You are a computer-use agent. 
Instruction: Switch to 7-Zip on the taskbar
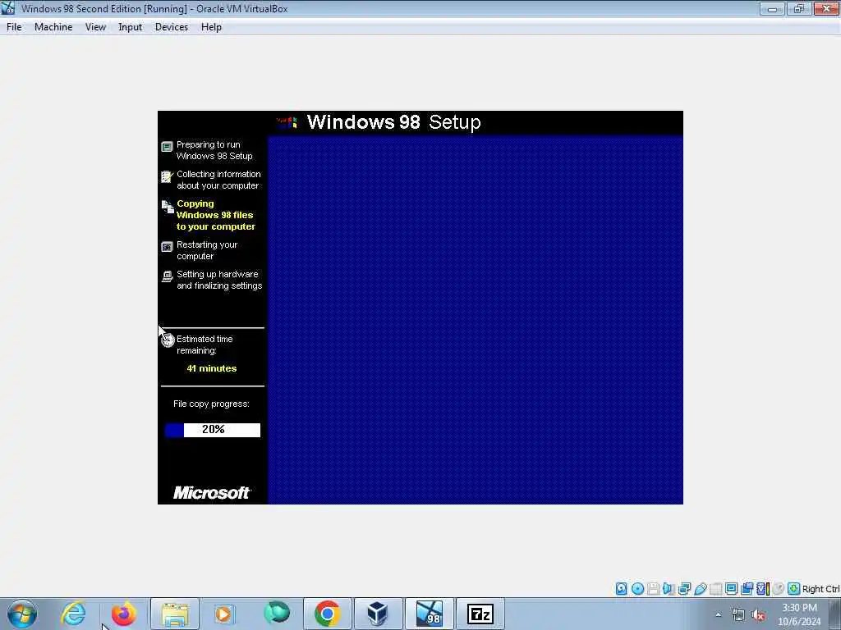480,614
